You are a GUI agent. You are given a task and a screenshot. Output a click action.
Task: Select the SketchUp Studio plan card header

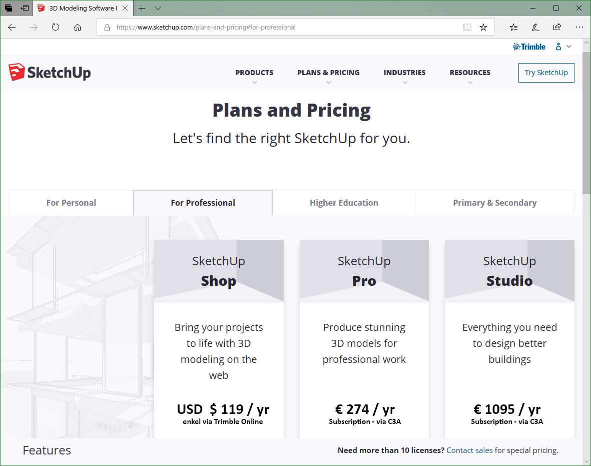[x=509, y=271]
